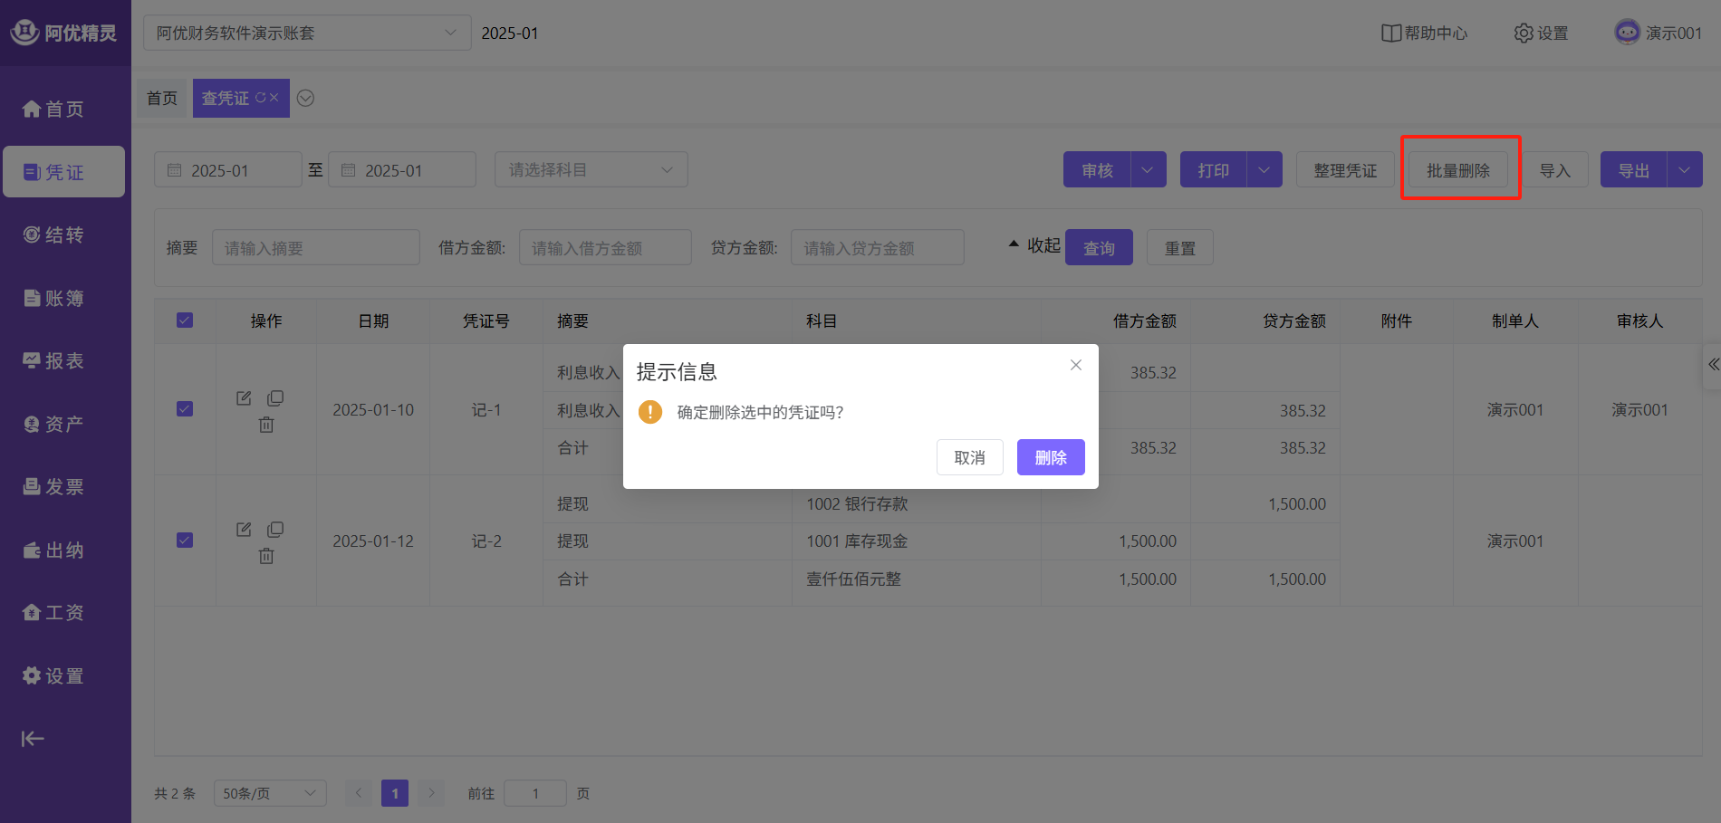Image resolution: width=1721 pixels, height=823 pixels.
Task: Close the 提示信息 dialog with X
Action: 1076,365
